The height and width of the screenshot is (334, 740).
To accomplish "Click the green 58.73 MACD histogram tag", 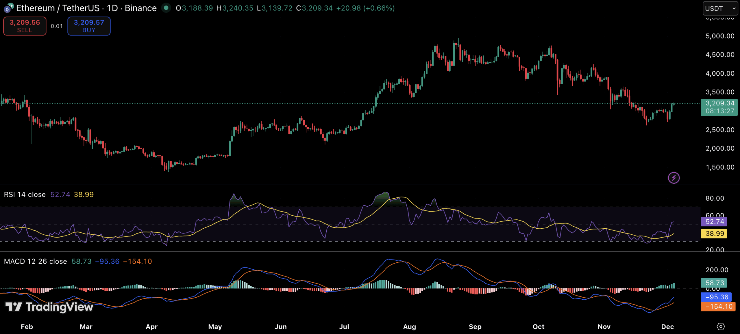I will click(714, 283).
